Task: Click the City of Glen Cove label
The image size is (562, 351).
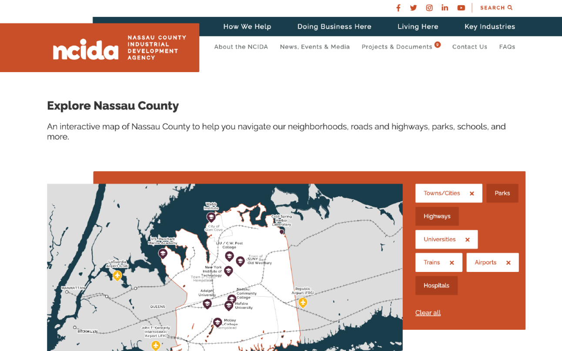Action: [214, 228]
